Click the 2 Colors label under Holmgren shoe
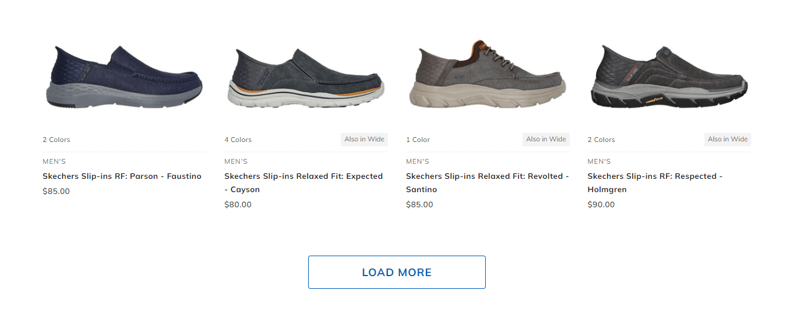The width and height of the screenshot is (812, 316). [601, 140]
